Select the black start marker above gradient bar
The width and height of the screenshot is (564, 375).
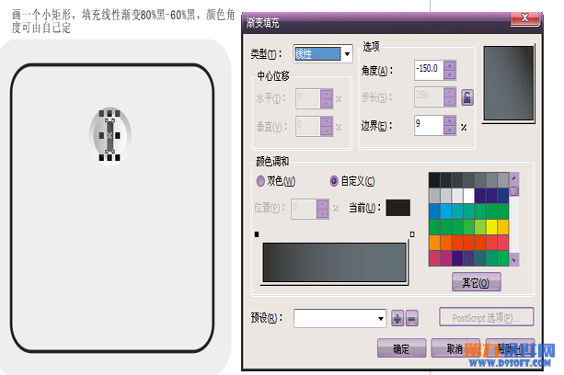tap(257, 234)
